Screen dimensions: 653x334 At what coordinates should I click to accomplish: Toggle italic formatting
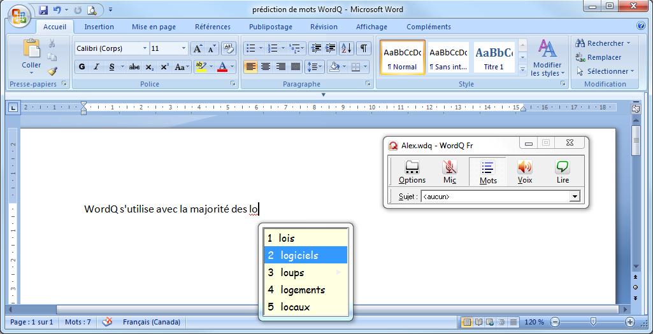pyautogui.click(x=96, y=67)
